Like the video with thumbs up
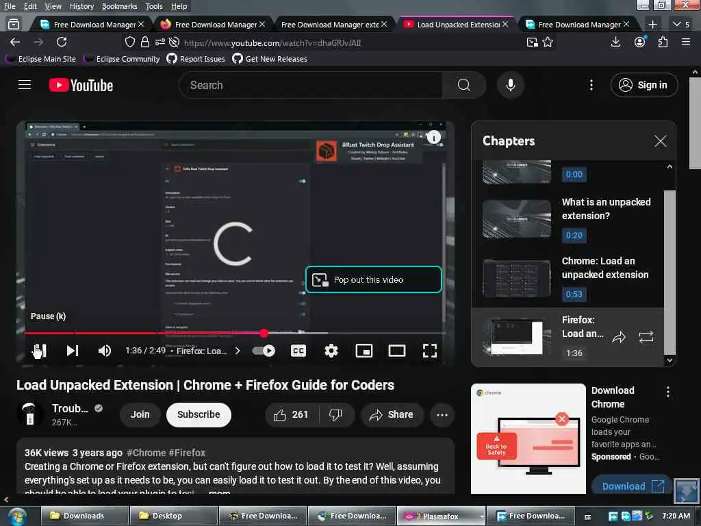Viewport: 701px width, 526px height. 292,415
